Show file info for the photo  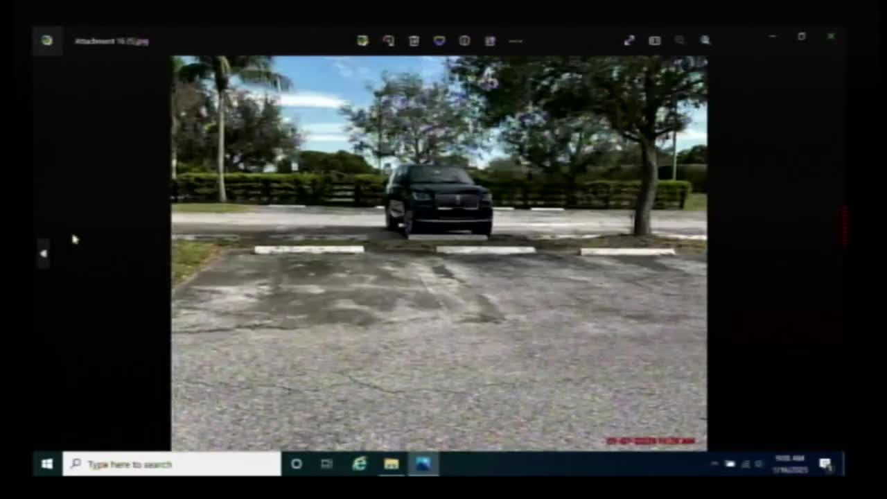(x=464, y=41)
